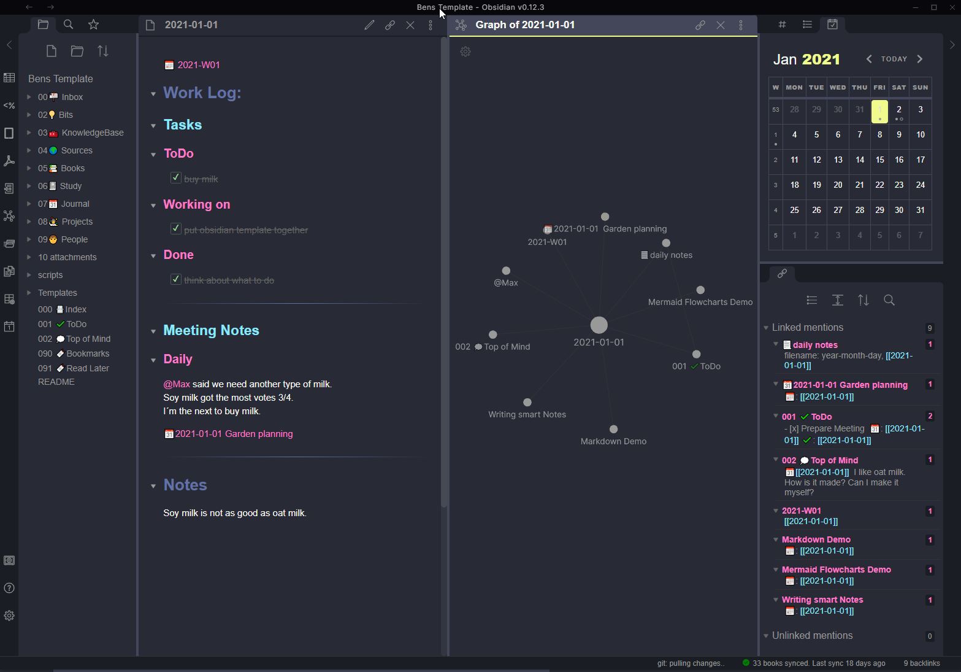The image size is (961, 672).
Task: Toggle 'put obsidian template together' checkbox
Action: point(176,229)
